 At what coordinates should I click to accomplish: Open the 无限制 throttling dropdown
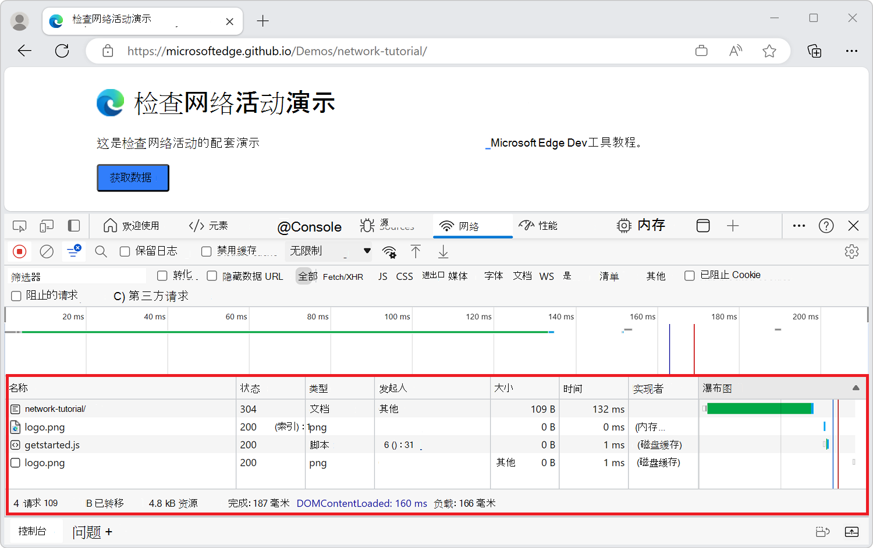[x=330, y=251]
